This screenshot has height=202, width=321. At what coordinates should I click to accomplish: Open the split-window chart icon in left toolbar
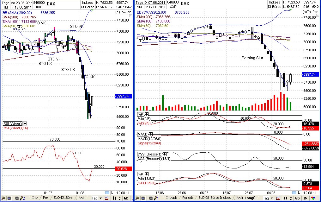[x=9, y=198]
